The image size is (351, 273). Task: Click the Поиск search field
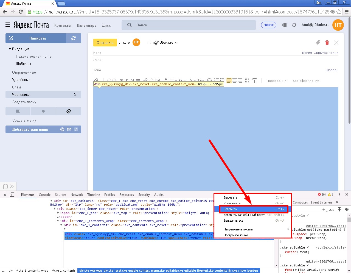coord(189,25)
